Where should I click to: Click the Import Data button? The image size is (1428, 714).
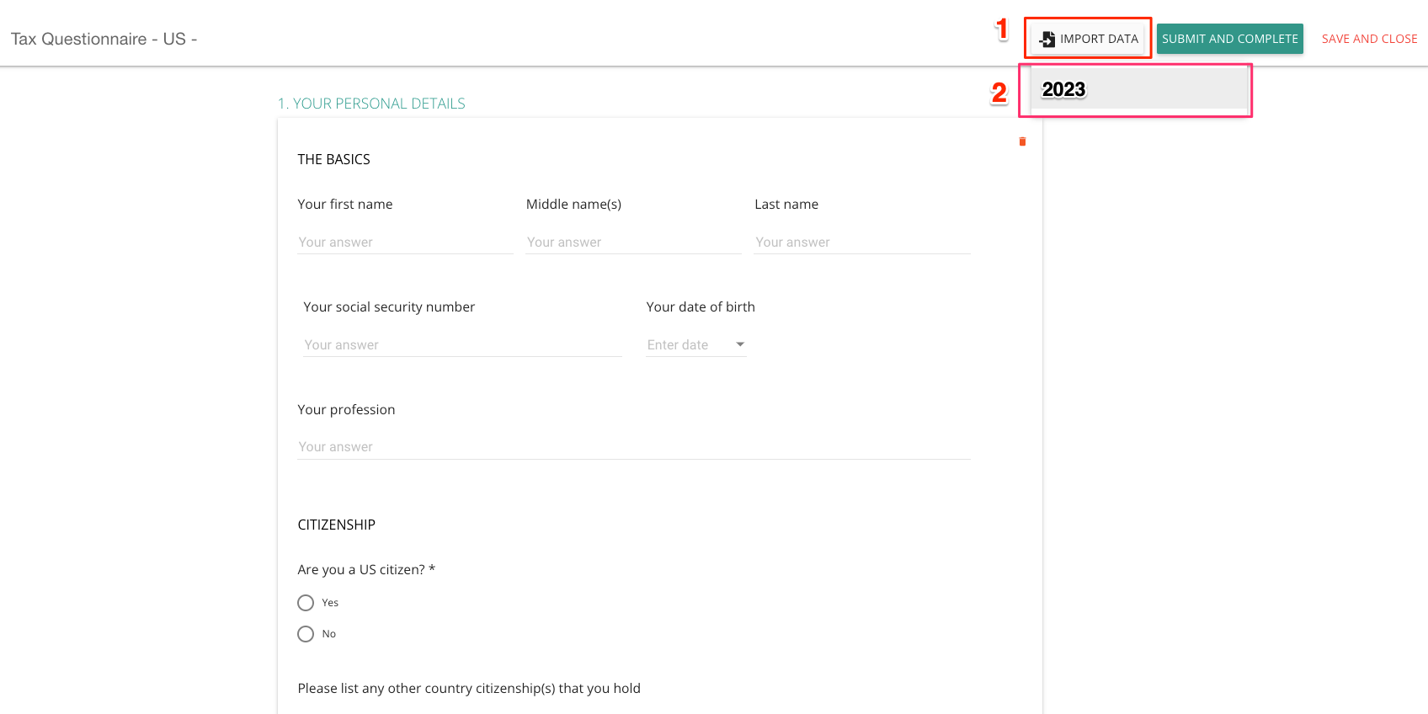[1088, 39]
